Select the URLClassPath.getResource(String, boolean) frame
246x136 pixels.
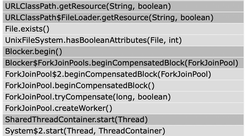click(123, 6)
